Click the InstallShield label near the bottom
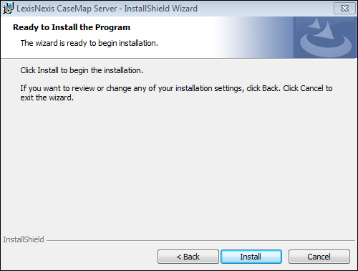Viewport: 358px width, 271px height. coord(24,239)
